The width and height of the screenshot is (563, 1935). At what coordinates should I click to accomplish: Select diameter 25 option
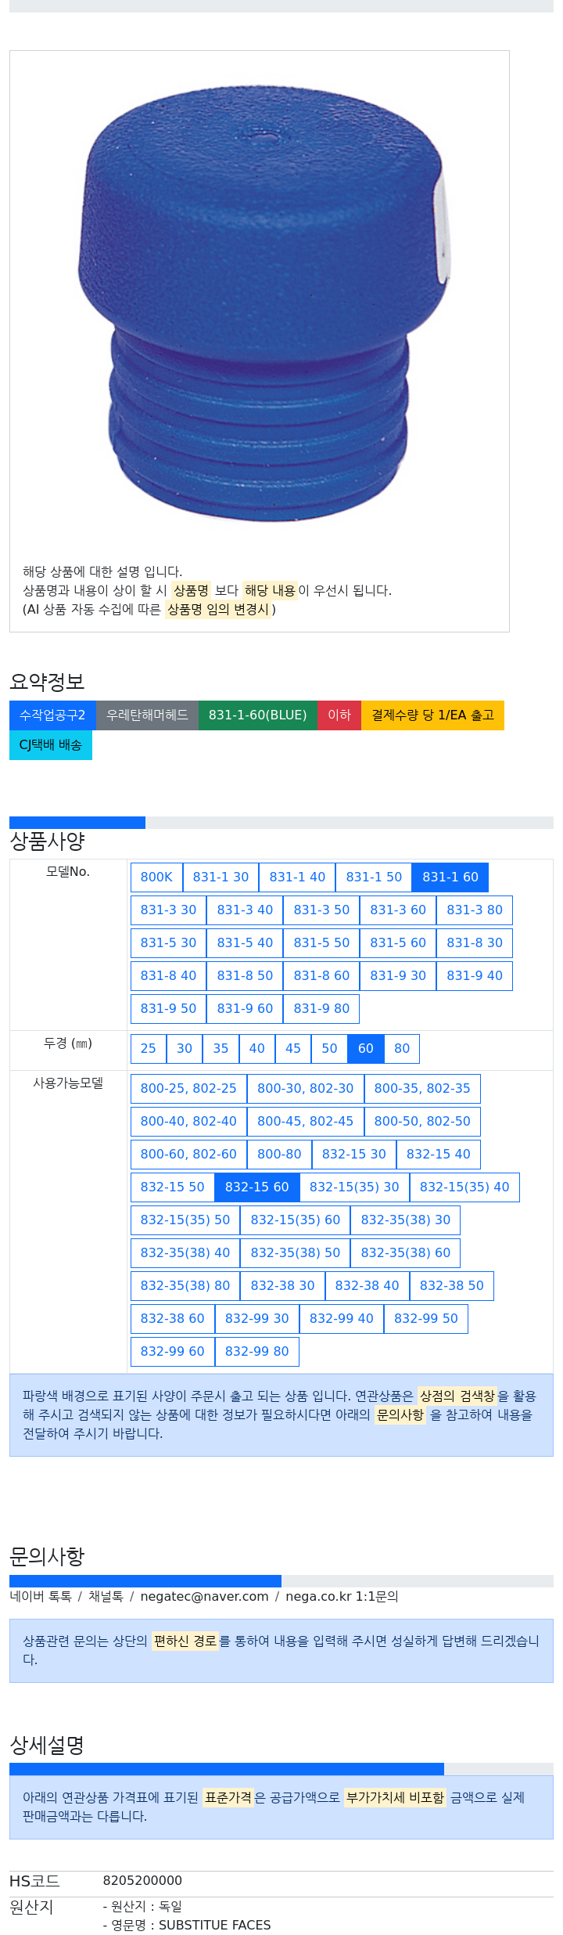148,1049
